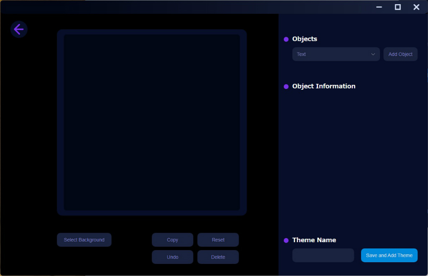Delete the selected object
428x276 pixels.
point(218,257)
